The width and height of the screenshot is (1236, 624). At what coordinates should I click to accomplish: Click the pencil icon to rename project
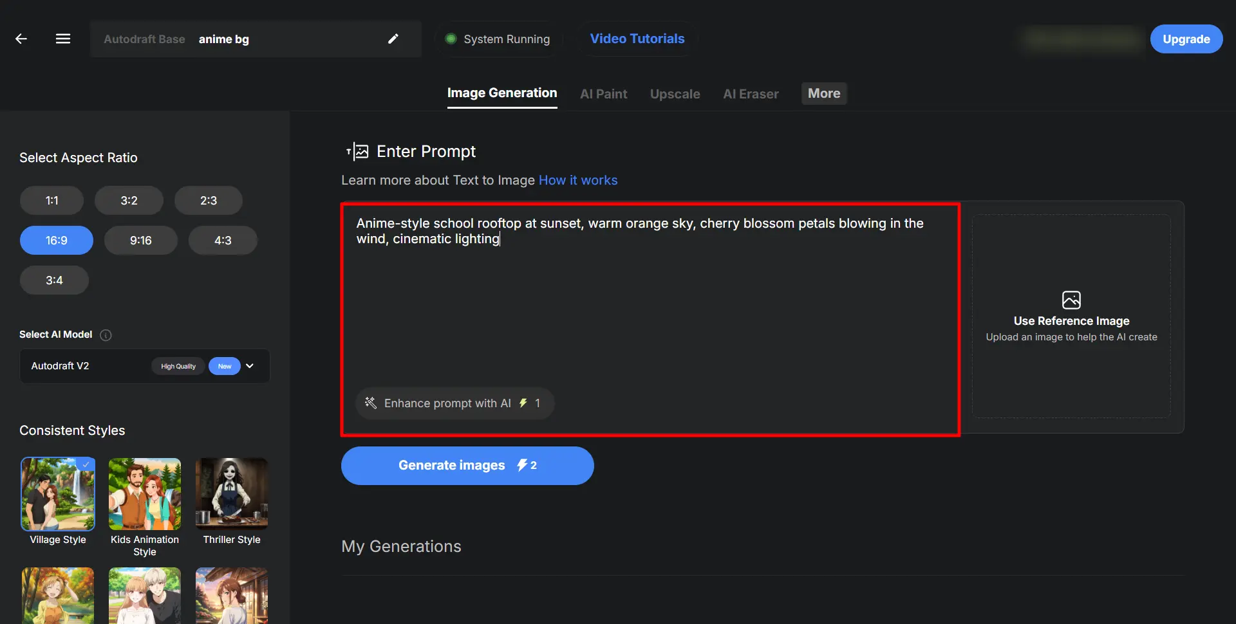393,39
